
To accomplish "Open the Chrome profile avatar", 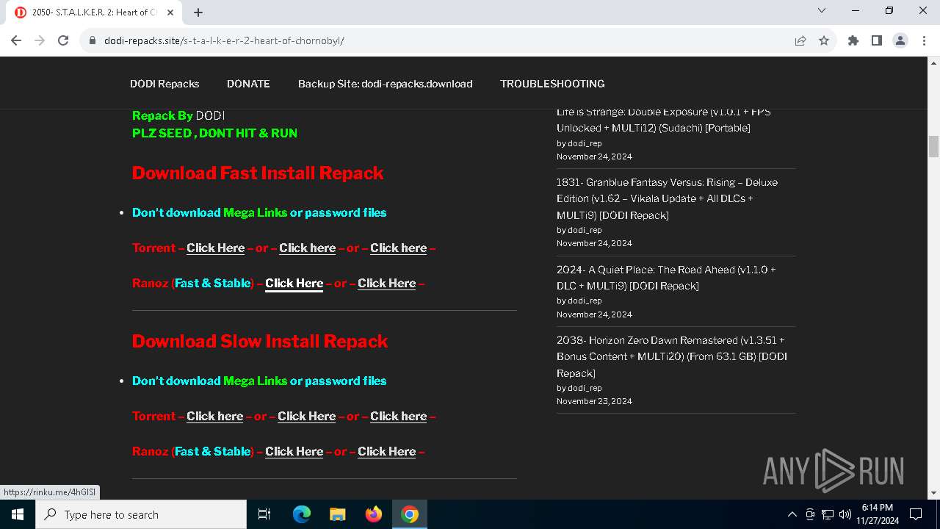I will [x=900, y=40].
